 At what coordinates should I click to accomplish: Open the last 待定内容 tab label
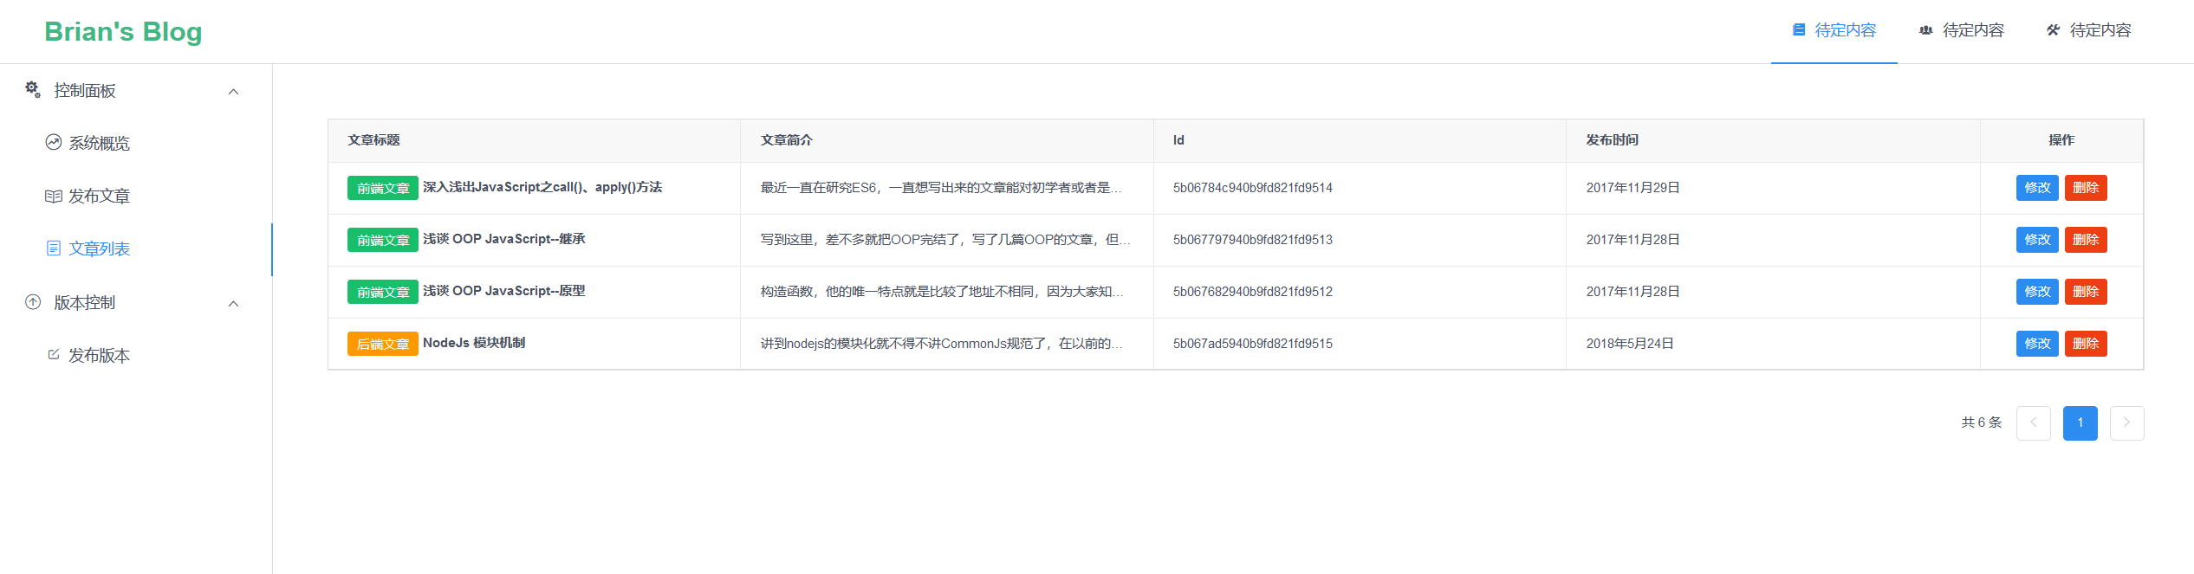(2100, 30)
